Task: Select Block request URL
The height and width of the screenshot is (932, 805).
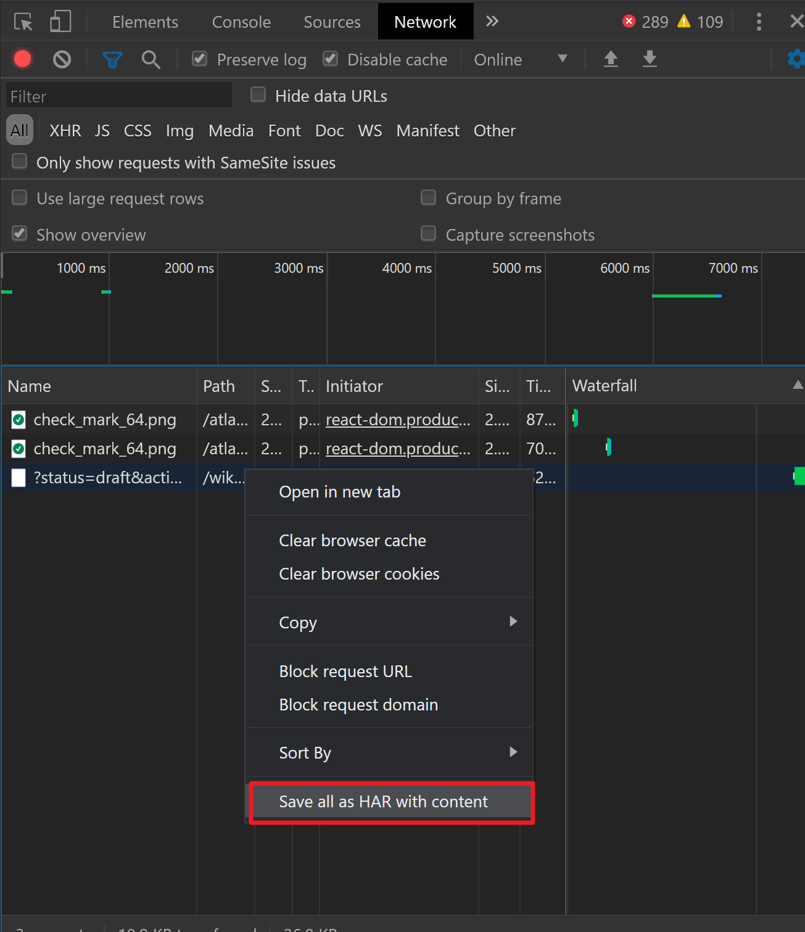Action: 390,672
